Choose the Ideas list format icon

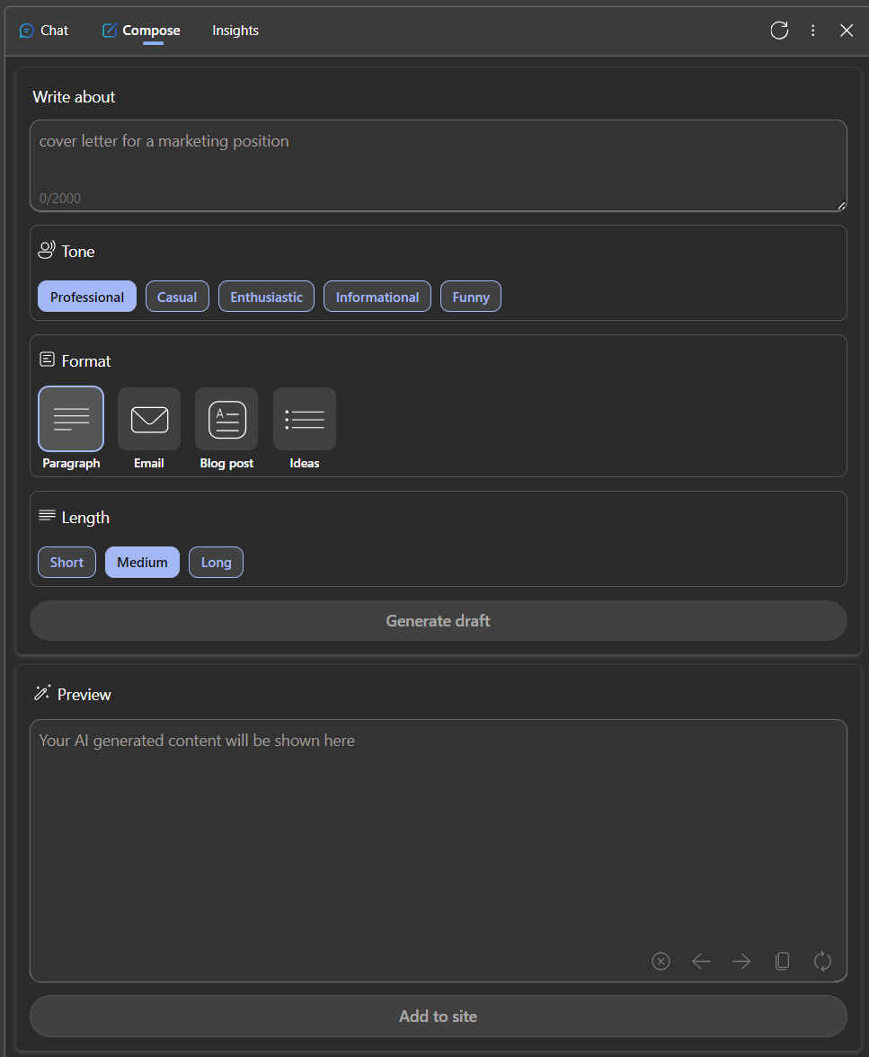click(305, 419)
